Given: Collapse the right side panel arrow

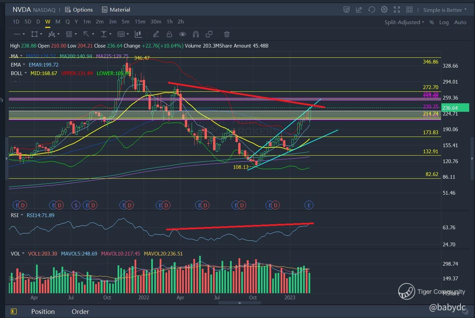Looking at the screenshot, I should coord(472,158).
